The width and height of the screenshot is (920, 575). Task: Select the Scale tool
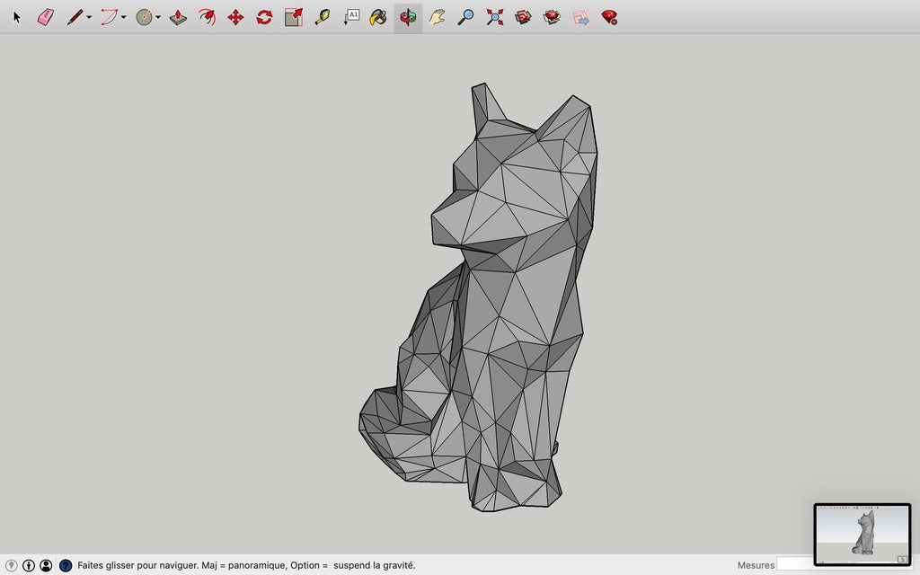coord(293,16)
